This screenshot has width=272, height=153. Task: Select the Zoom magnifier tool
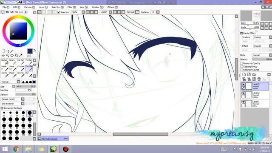(x=8, y=55)
